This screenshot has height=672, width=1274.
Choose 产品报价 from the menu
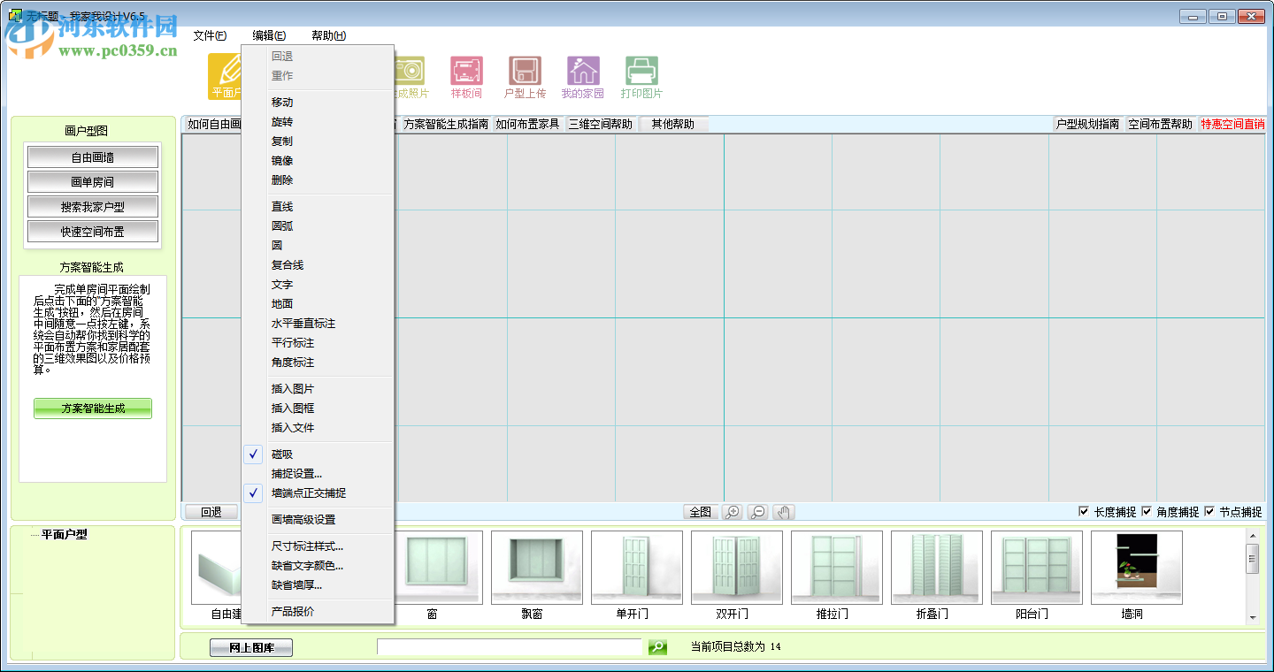(318, 612)
